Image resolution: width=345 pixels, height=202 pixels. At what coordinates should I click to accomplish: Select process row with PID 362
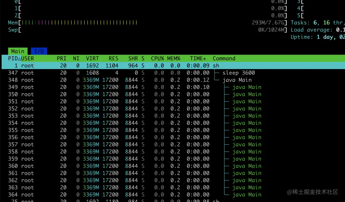[173, 180]
